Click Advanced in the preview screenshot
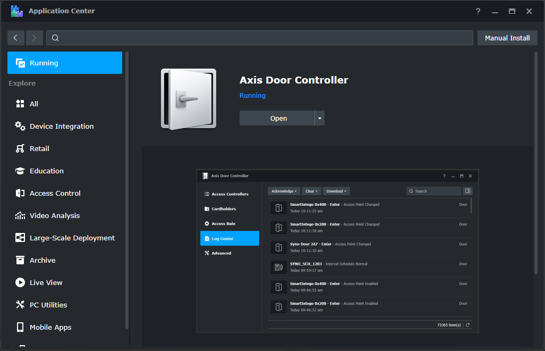The image size is (545, 351). click(230, 253)
